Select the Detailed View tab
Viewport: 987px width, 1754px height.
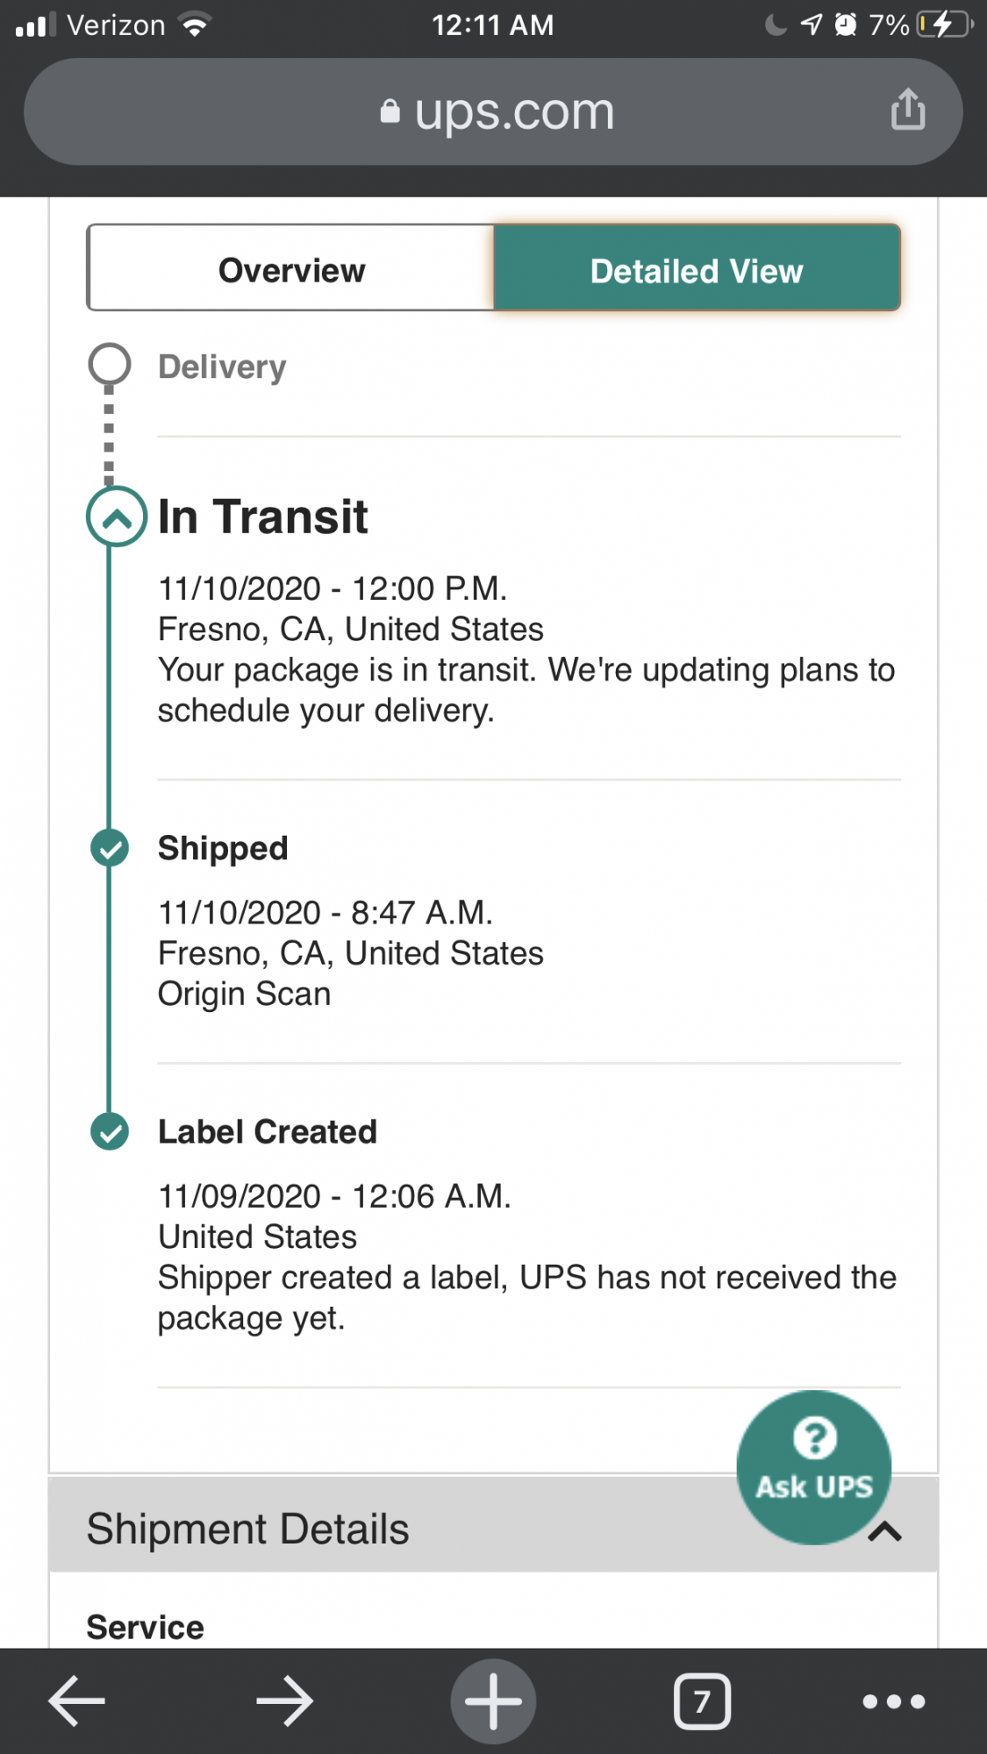point(697,270)
